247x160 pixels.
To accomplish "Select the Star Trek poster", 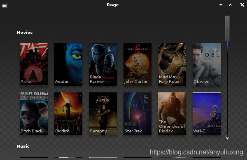I will pyautogui.click(x=137, y=114).
